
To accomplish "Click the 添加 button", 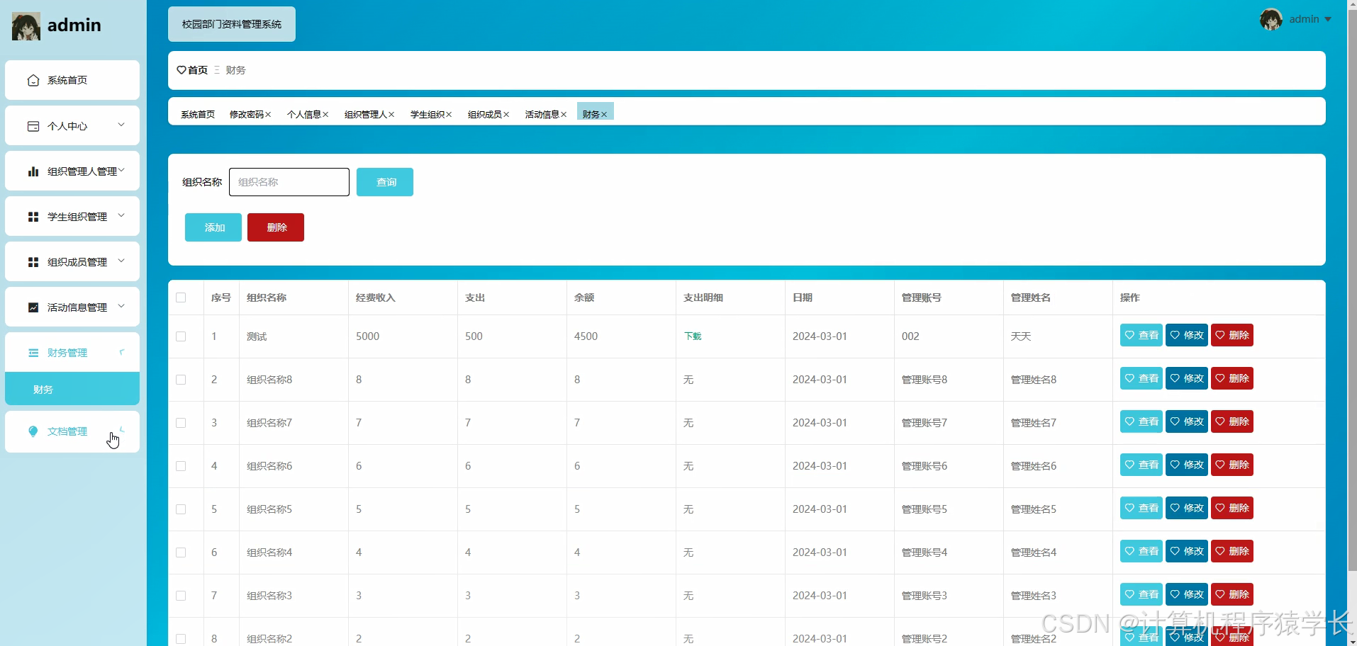I will (213, 227).
